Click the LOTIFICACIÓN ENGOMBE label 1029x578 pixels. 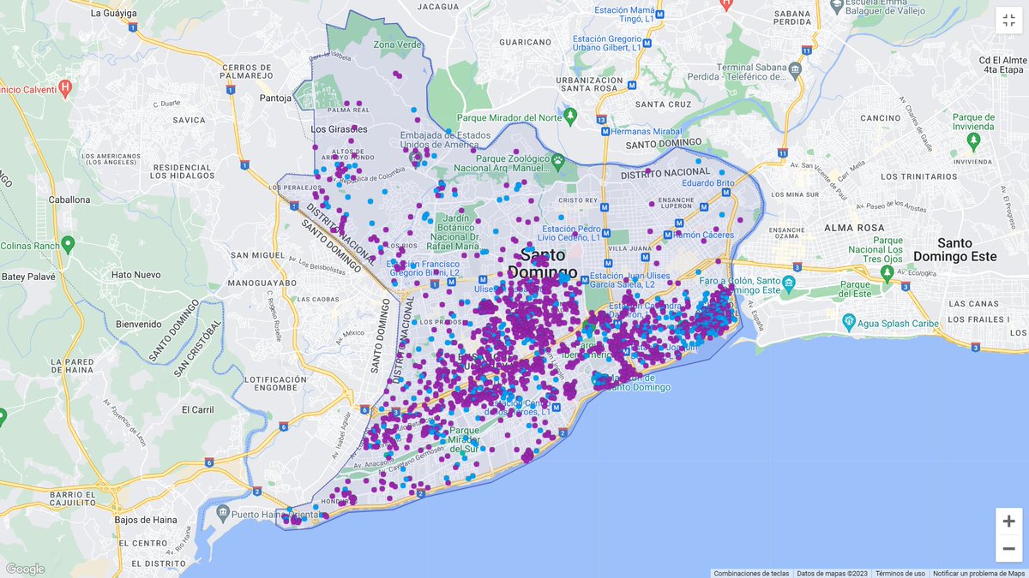(275, 384)
